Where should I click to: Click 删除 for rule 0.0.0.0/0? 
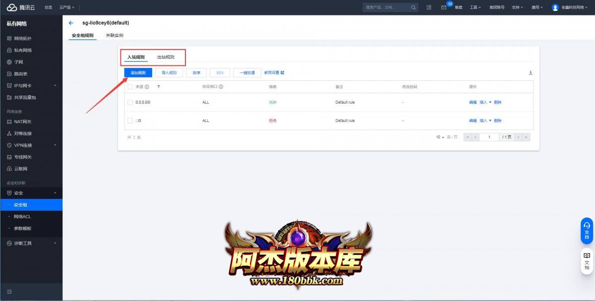tap(498, 102)
